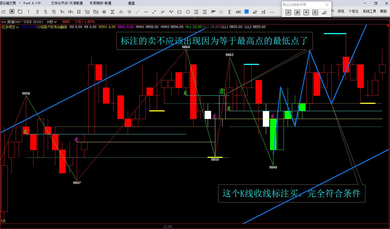Switch chart to 5s period

tap(87, 12)
